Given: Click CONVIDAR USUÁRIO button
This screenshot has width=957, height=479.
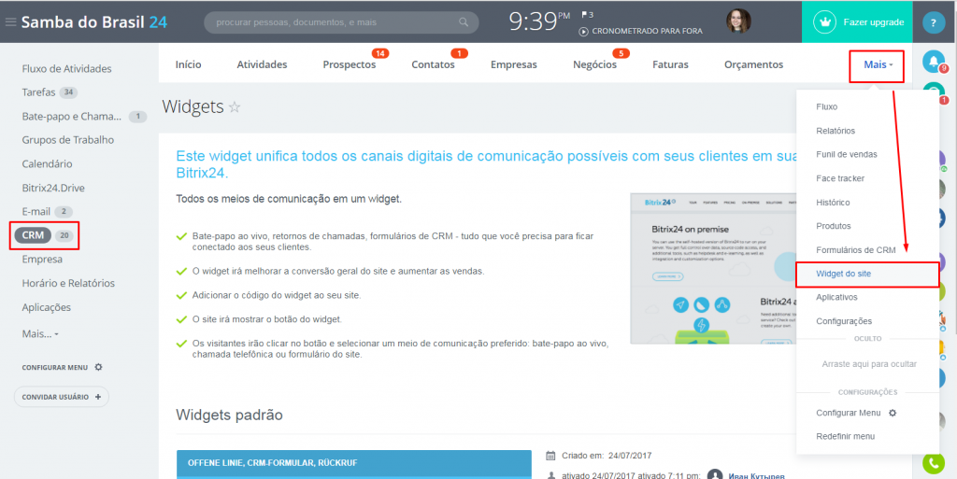Looking at the screenshot, I should pyautogui.click(x=62, y=397).
